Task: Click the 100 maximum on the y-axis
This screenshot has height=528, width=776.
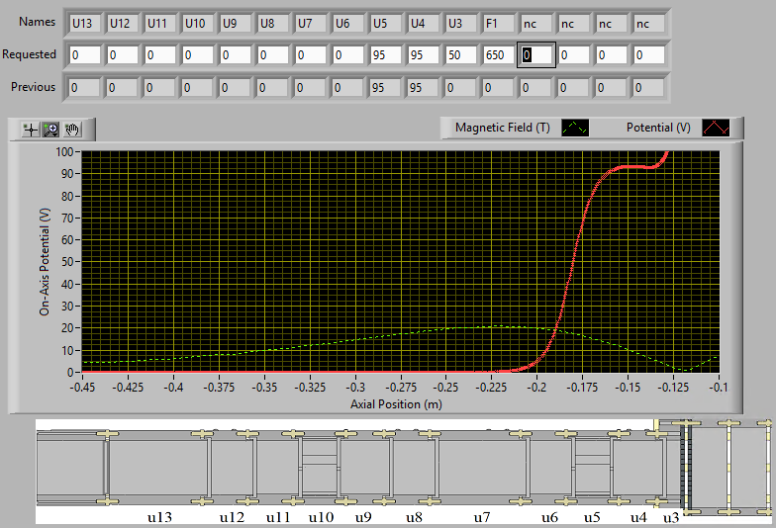Action: tap(67, 152)
